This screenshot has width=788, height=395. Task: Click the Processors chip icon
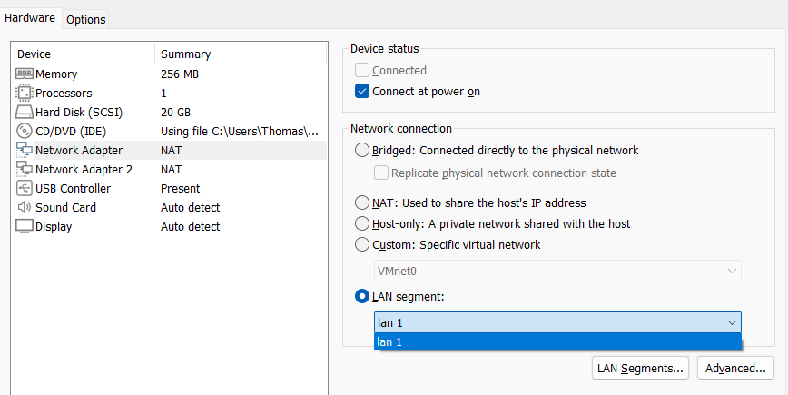point(25,93)
